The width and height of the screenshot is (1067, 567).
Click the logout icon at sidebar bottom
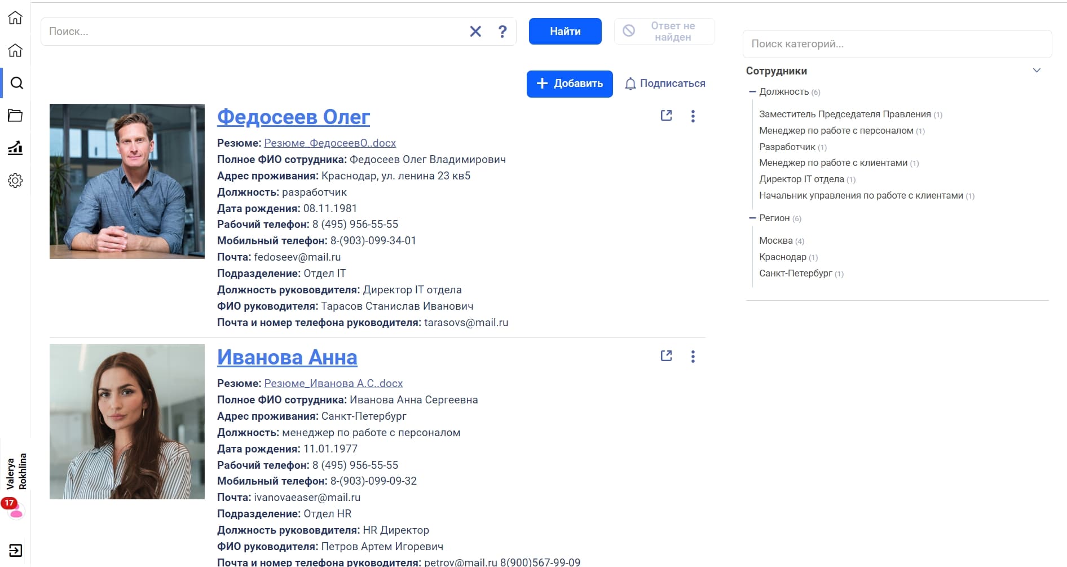coord(15,550)
